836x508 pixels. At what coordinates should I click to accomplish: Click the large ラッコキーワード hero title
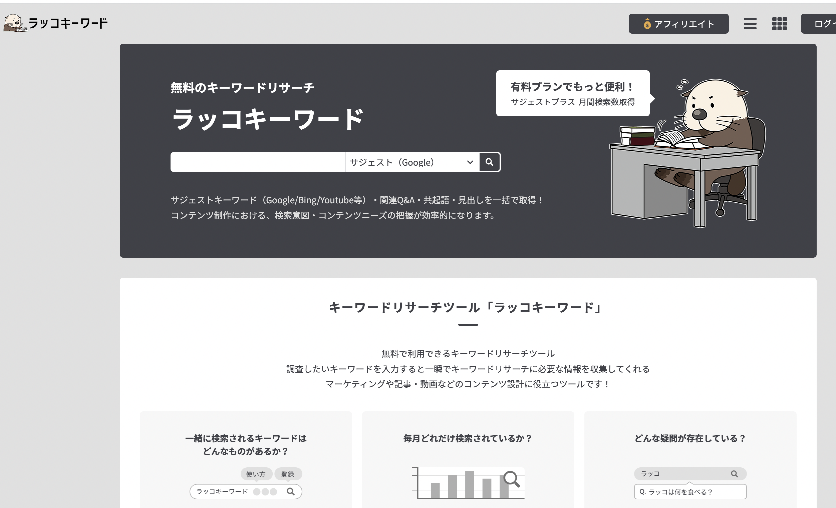(267, 119)
